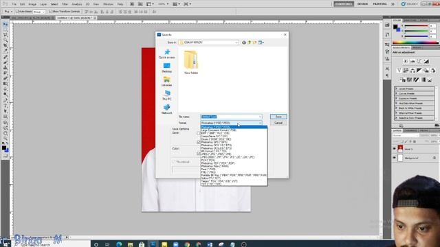Add a Curves adjustment
440x247 pixels.
tap(419, 61)
